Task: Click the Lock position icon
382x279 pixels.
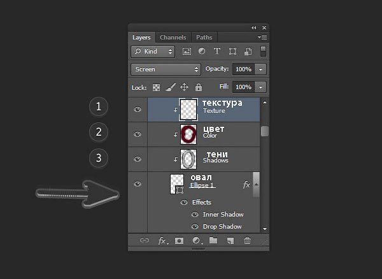Action: pyautogui.click(x=184, y=87)
